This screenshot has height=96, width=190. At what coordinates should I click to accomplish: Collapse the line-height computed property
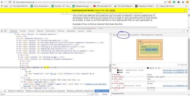[x=113, y=83]
